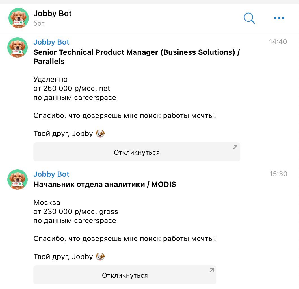Image resolution: width=299 pixels, height=289 pixels.
Task: Click по данным careerspace in Parallels message
Action: (75, 97)
